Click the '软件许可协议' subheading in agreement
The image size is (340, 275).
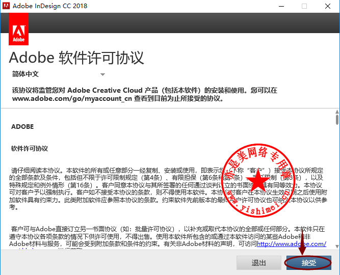point(30,148)
